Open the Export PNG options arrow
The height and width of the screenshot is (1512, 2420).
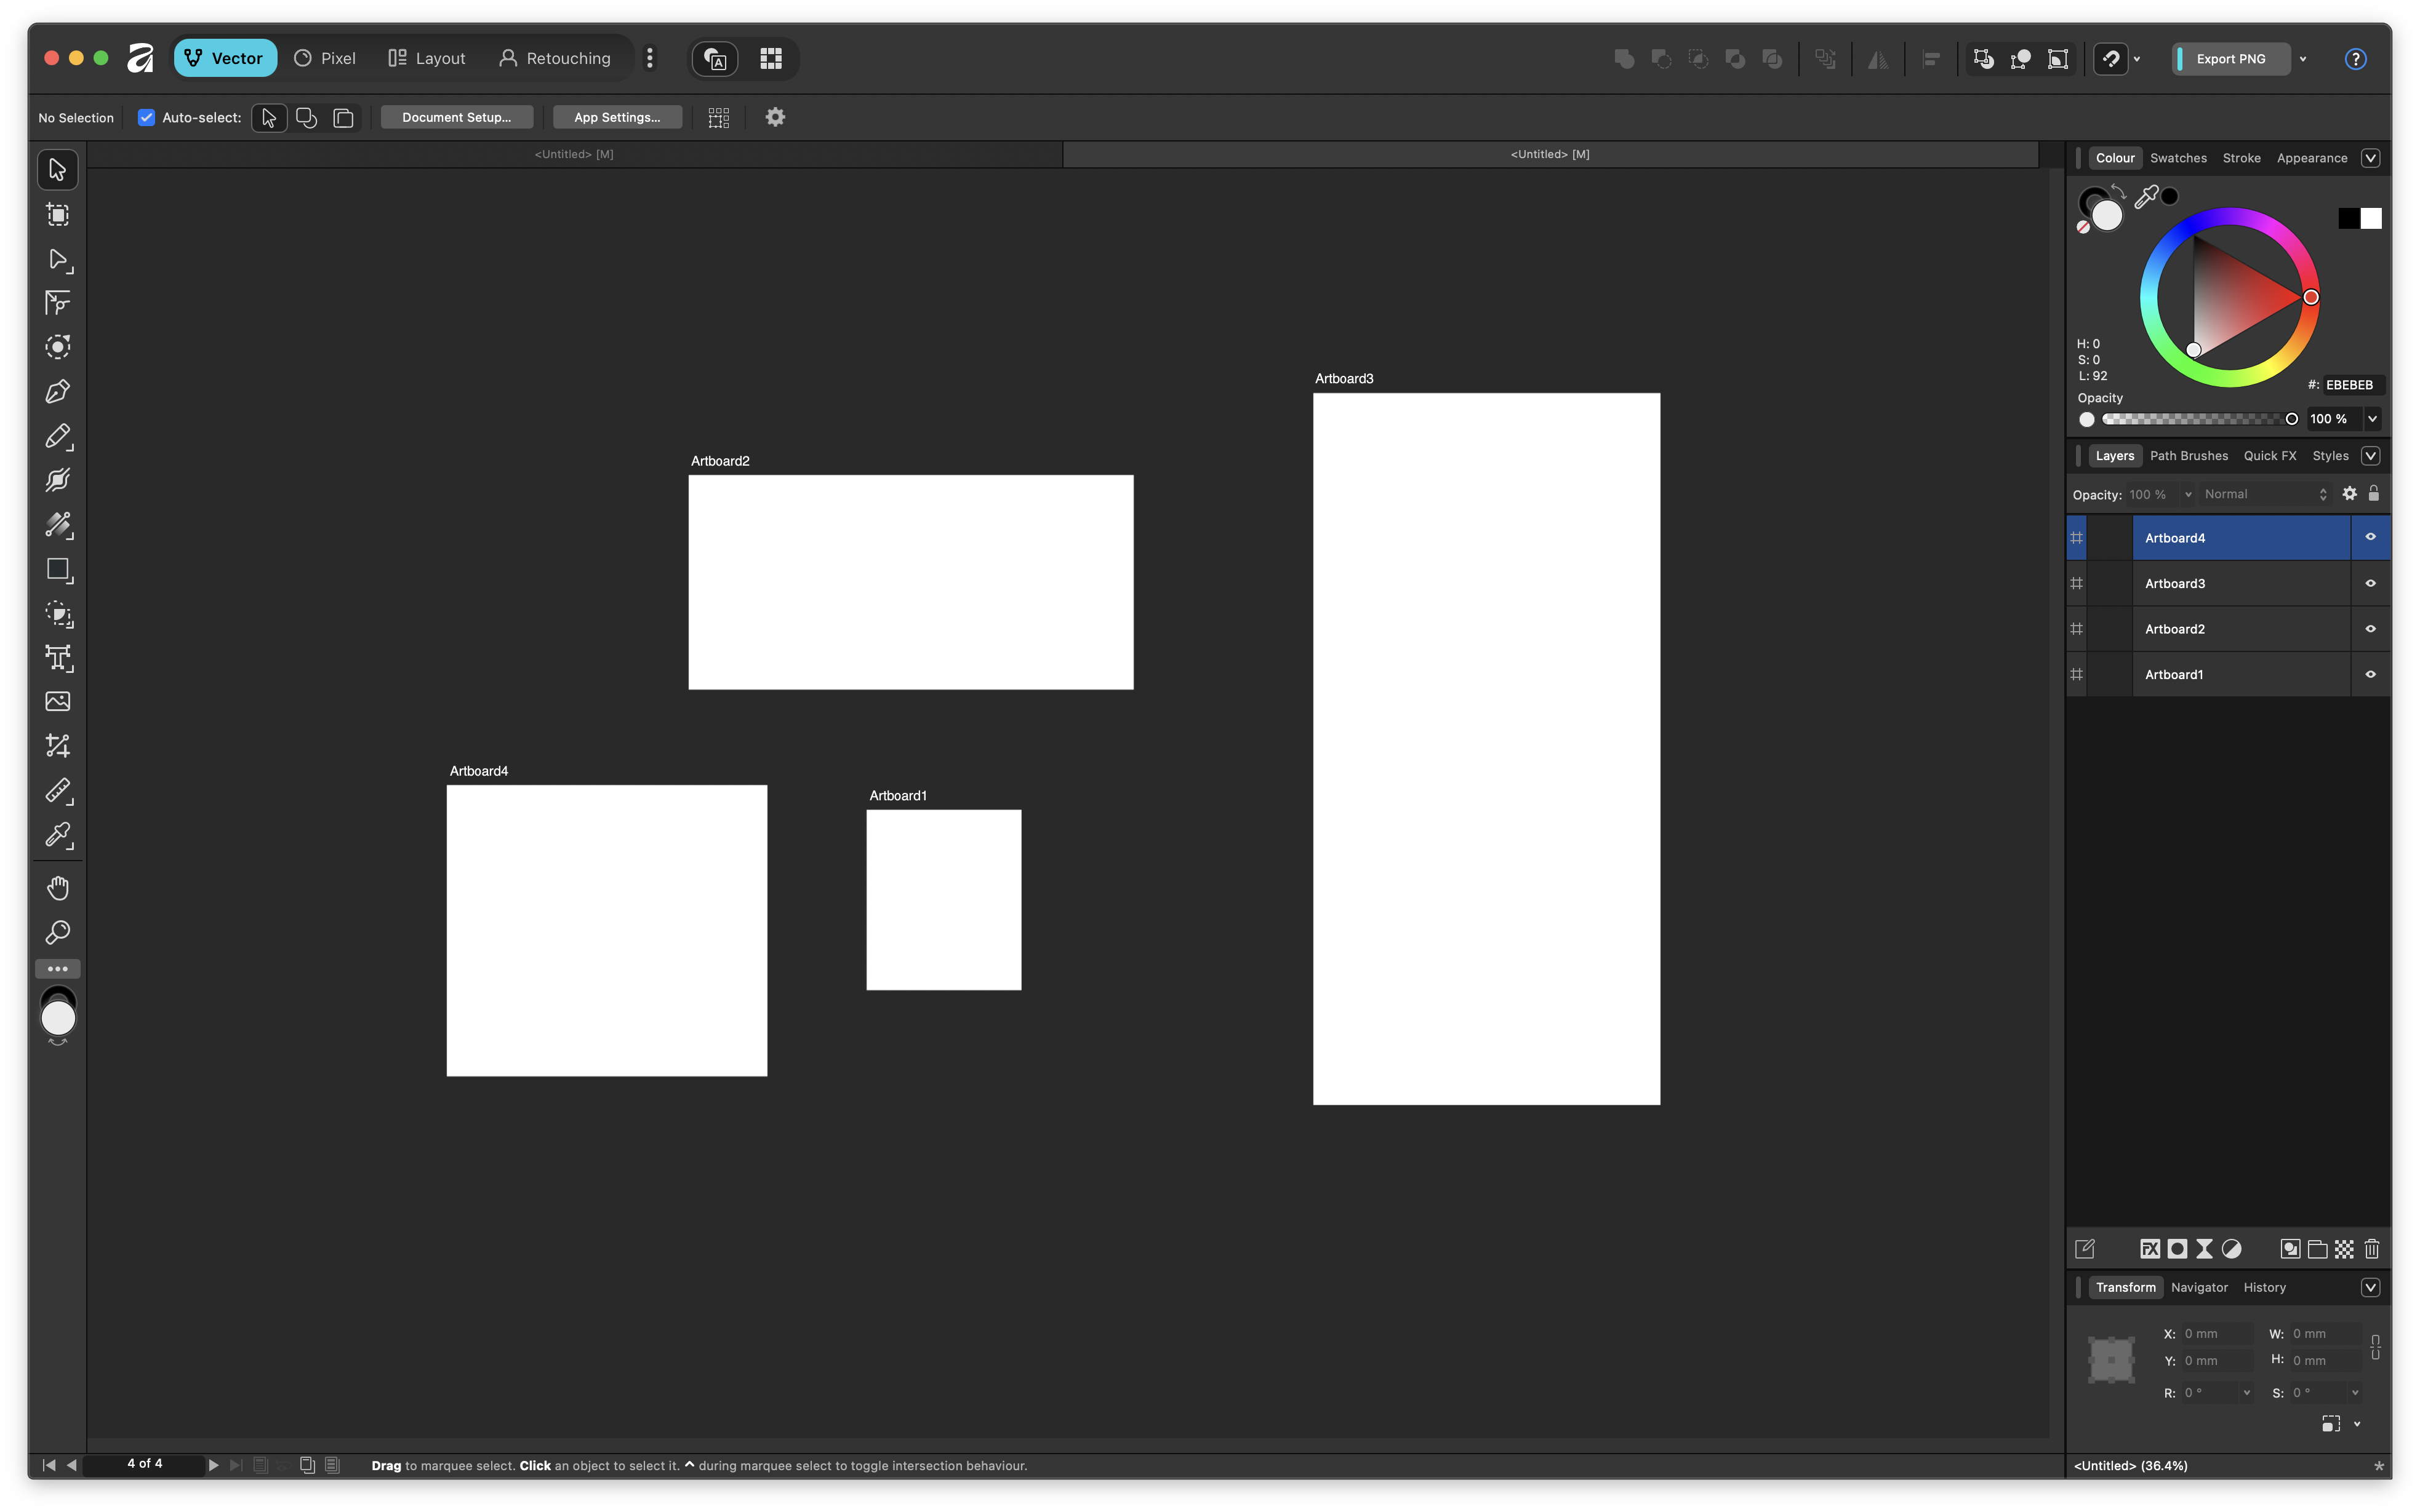click(x=2302, y=59)
